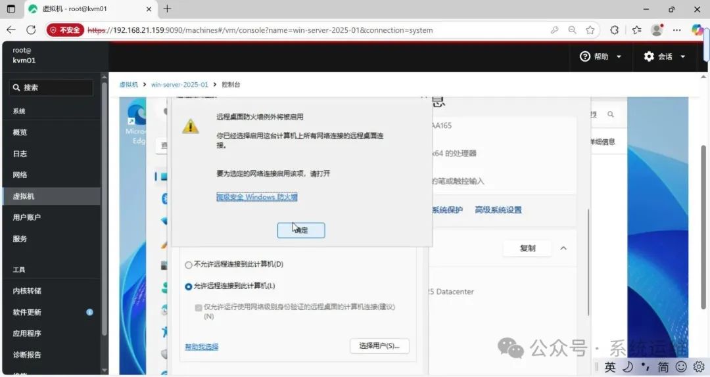The height and width of the screenshot is (377, 710).
Task: Click the 帮助我选择 link
Action: (x=202, y=347)
